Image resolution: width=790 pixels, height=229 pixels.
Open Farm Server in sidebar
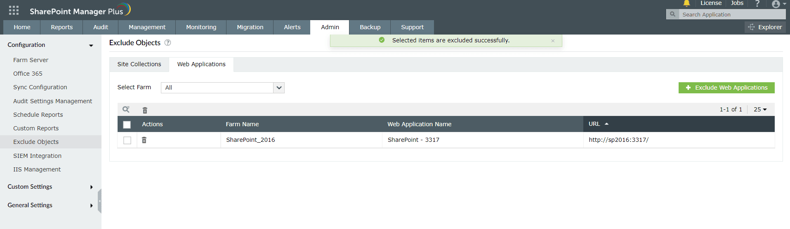point(31,60)
